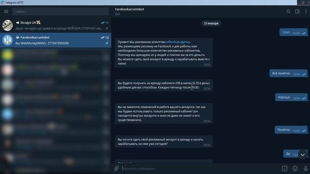Click the message about 20$ в месяц
Viewport: 310px width, 174px height.
(164, 85)
